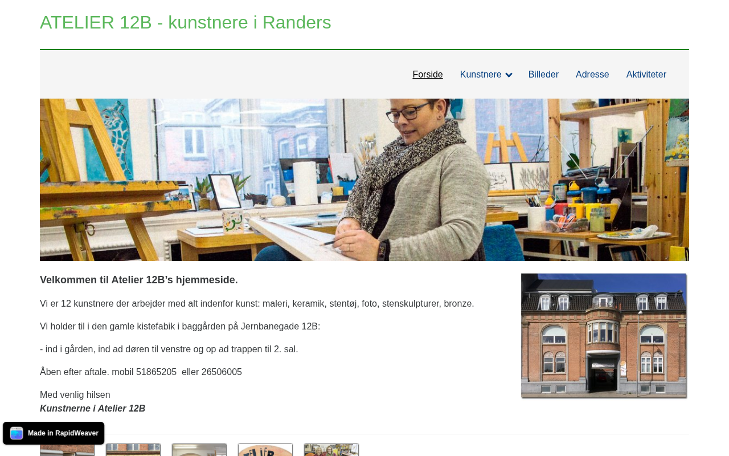Open the Kunstnere menu item

click(x=481, y=75)
